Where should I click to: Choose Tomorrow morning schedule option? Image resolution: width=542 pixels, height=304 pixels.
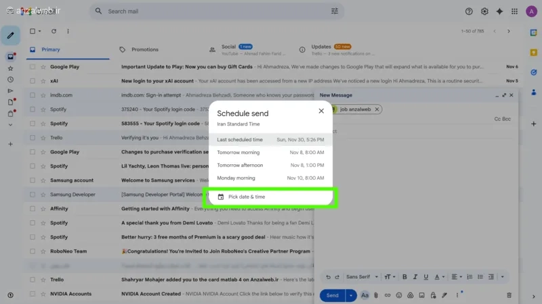[x=270, y=153]
